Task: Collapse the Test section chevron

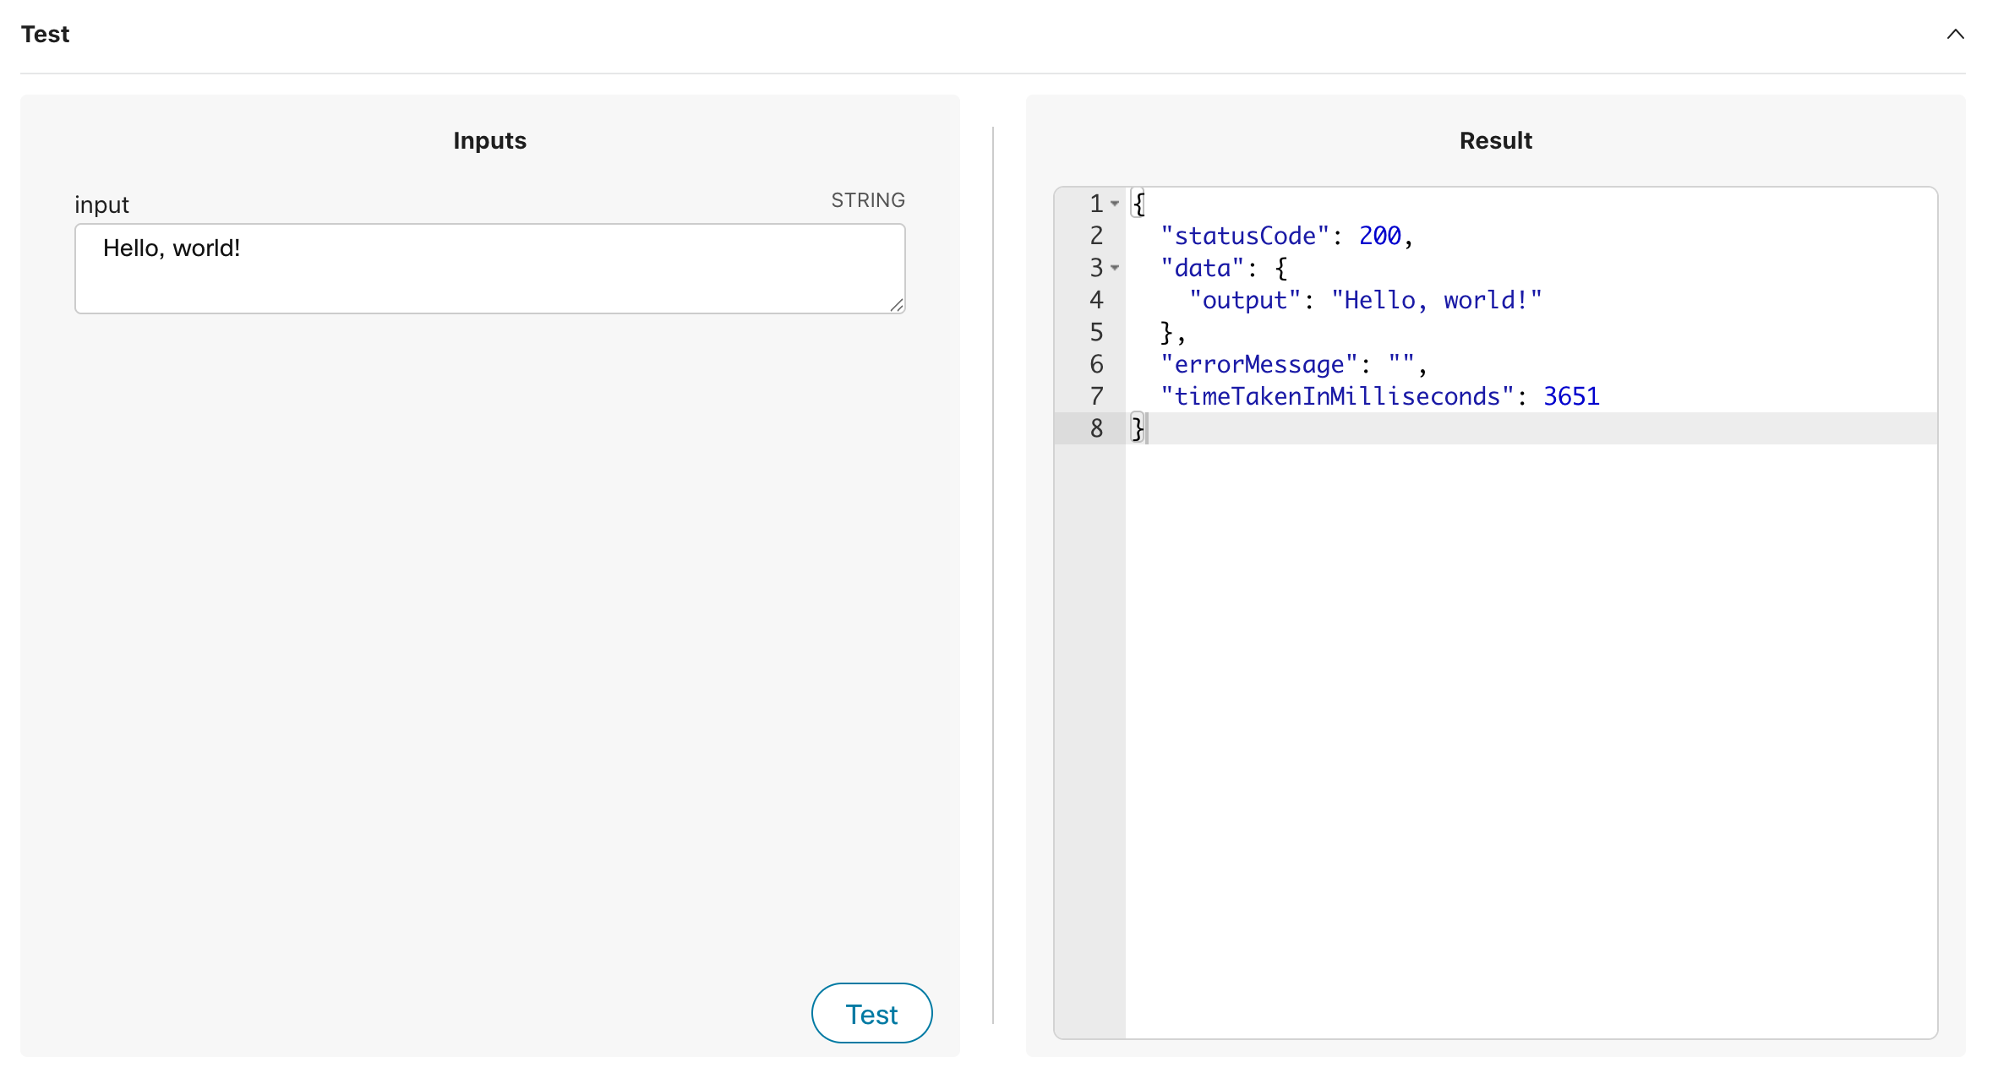Action: [x=1955, y=34]
